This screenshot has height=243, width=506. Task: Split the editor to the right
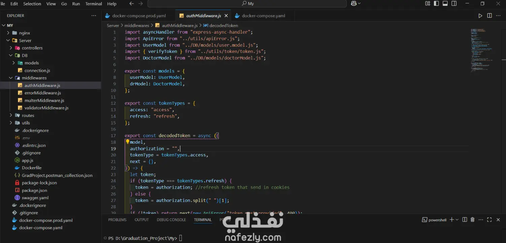click(490, 16)
